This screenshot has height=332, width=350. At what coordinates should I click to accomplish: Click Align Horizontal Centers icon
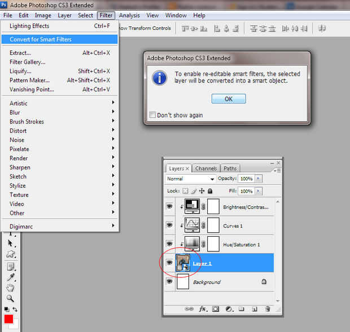[226, 29]
